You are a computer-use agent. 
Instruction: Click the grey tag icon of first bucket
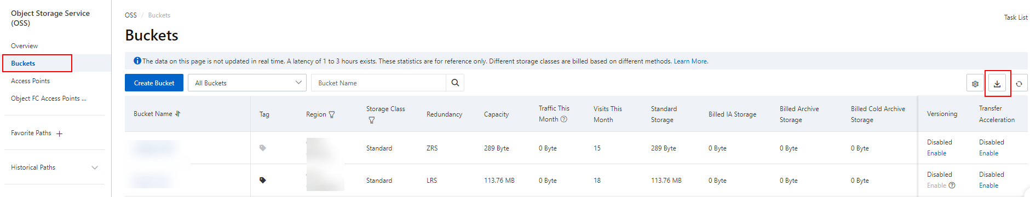tap(263, 148)
